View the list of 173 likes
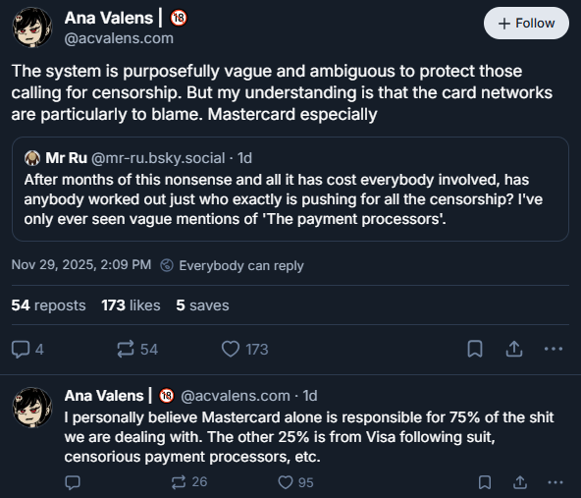This screenshot has height=498, width=581. (131, 305)
